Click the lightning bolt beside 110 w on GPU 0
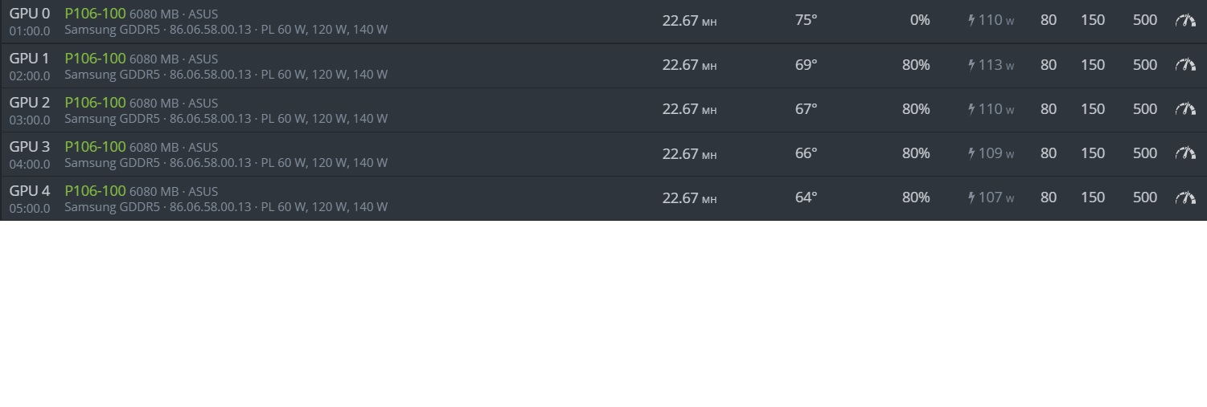 point(971,21)
